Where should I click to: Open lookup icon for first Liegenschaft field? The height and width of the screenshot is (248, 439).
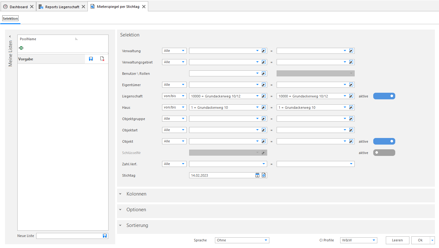[264, 96]
